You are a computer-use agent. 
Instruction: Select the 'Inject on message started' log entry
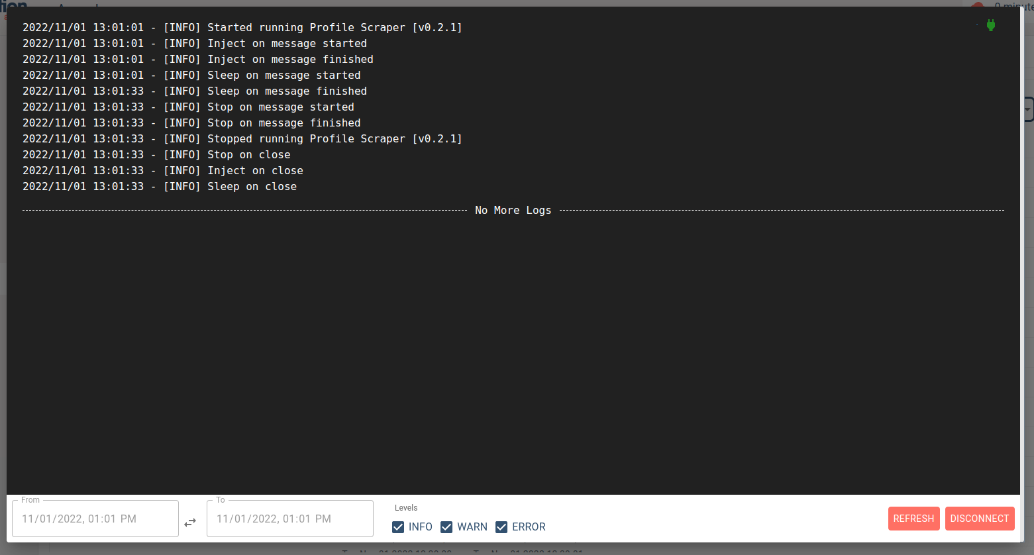(x=195, y=44)
